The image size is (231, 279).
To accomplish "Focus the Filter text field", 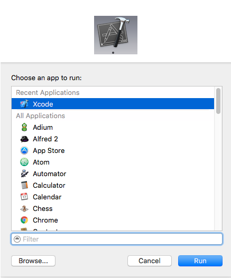I will 117,239.
